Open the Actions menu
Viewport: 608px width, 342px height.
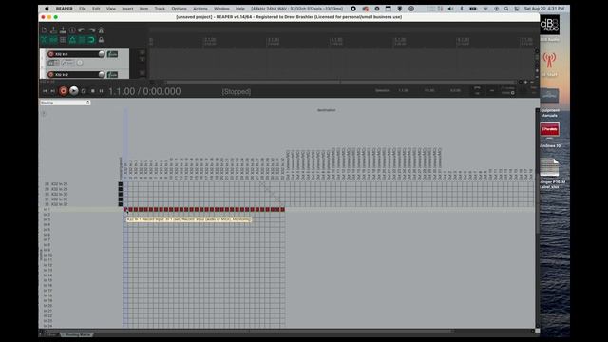pos(200,9)
